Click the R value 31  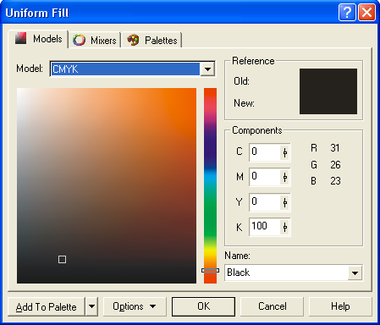(x=335, y=148)
